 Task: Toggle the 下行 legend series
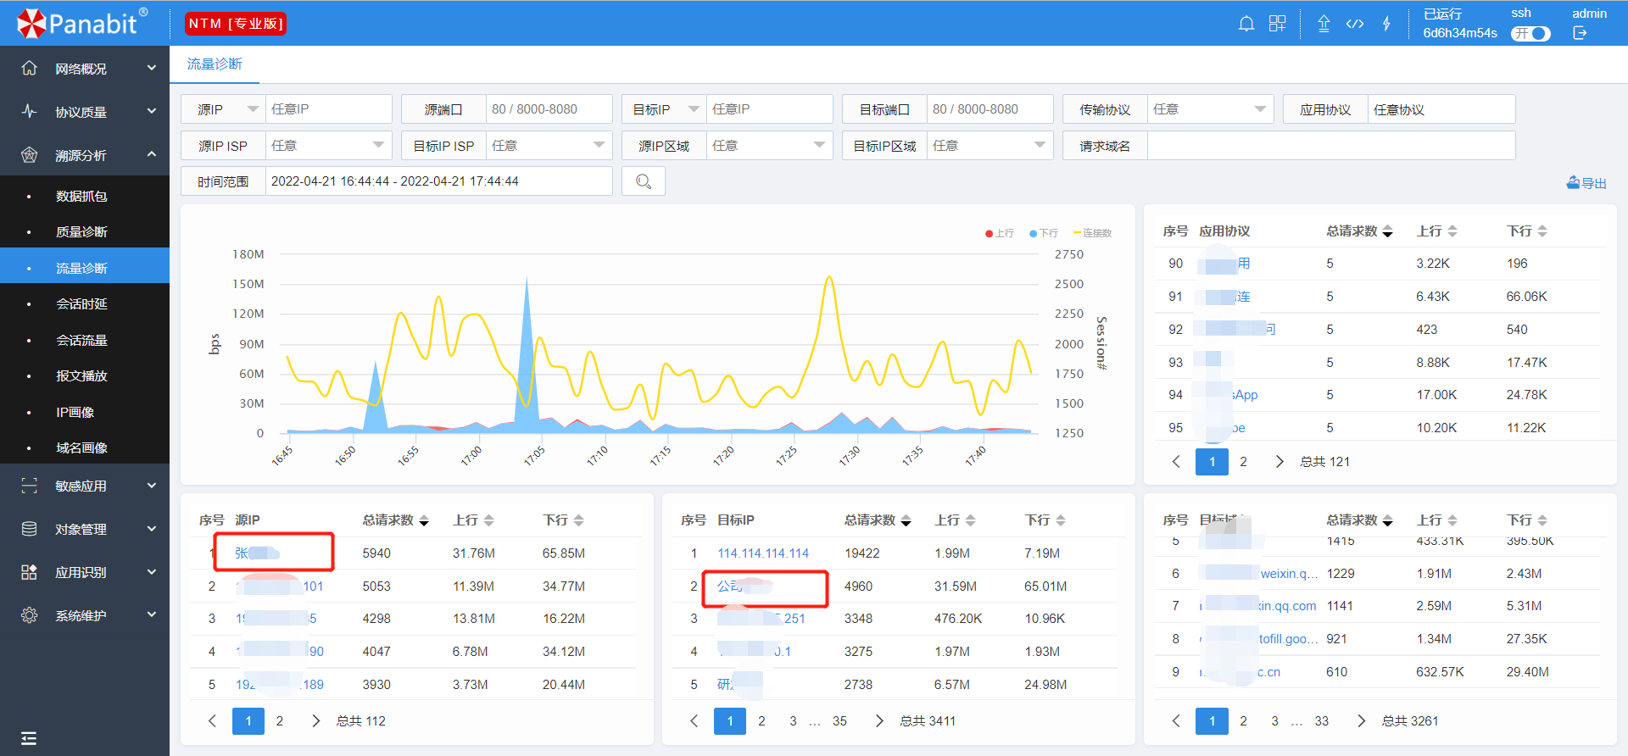1044,233
